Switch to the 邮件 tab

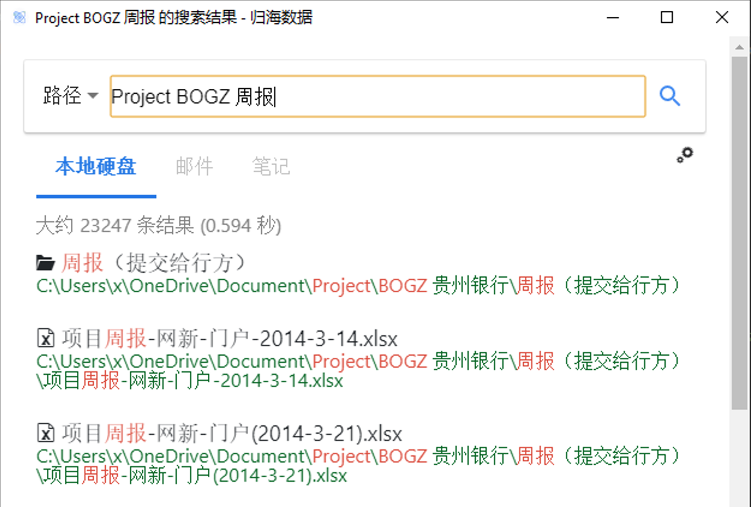194,166
